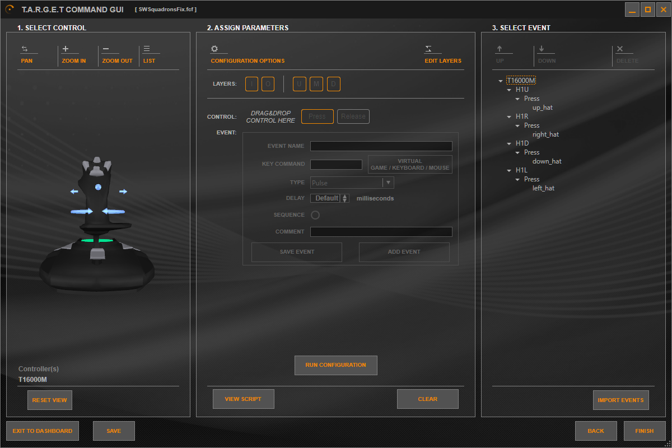Viewport: 672px width, 448px height.
Task: Select the down_hat event
Action: [547, 161]
